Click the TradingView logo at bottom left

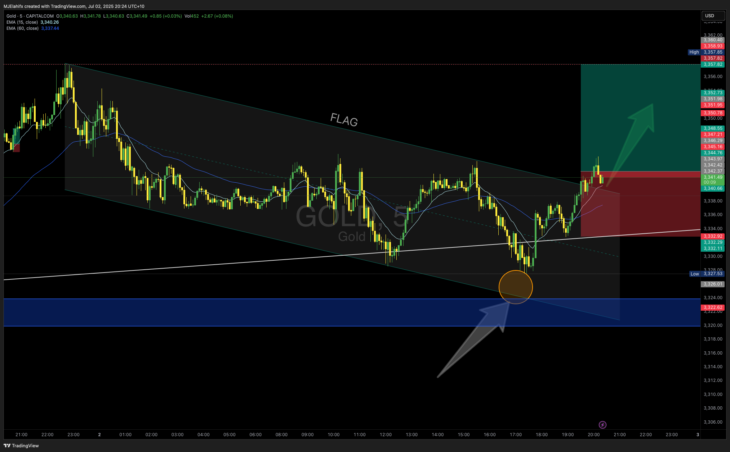[x=21, y=446]
